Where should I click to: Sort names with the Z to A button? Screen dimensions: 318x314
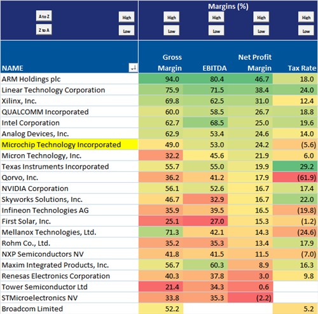(44, 30)
